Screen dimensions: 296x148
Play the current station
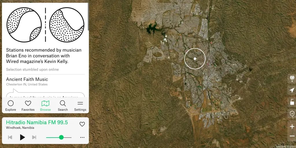pyautogui.click(x=22, y=137)
